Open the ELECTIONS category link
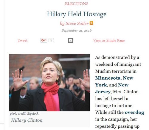This screenshot has width=149, height=130. point(77,4)
